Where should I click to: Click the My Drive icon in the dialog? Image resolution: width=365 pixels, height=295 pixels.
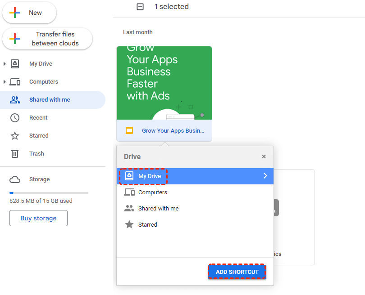tap(129, 176)
